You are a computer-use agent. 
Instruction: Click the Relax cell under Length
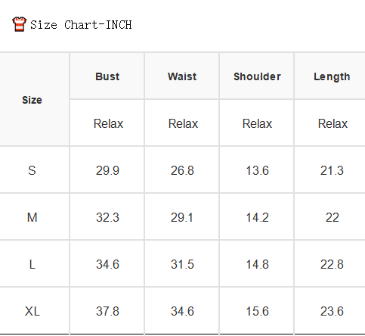pyautogui.click(x=333, y=123)
